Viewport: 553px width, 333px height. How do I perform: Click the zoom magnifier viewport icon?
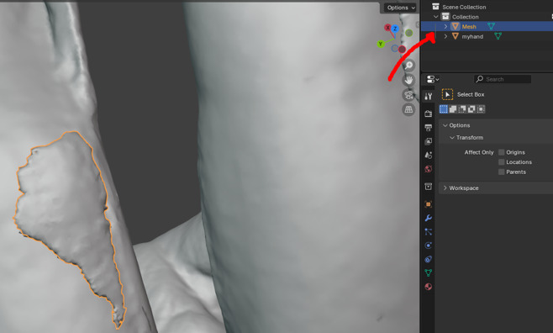[408, 66]
